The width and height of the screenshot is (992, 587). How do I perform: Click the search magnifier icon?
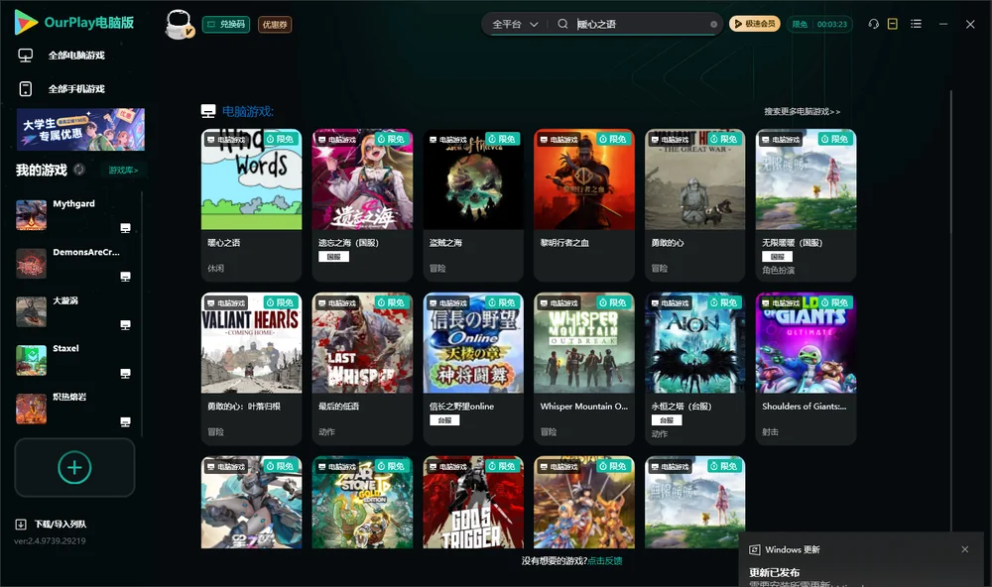[562, 24]
